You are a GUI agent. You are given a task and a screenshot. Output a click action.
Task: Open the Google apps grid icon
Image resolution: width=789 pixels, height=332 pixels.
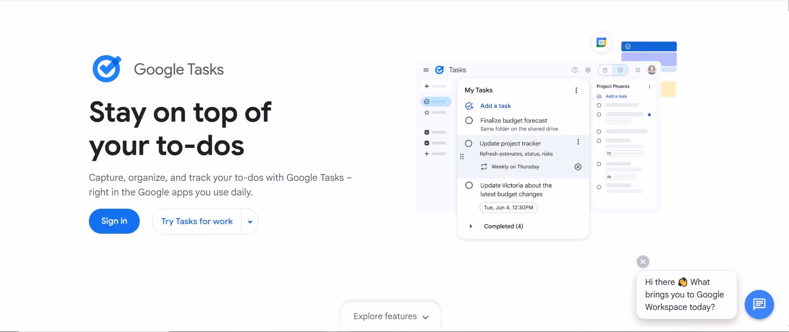coord(638,70)
